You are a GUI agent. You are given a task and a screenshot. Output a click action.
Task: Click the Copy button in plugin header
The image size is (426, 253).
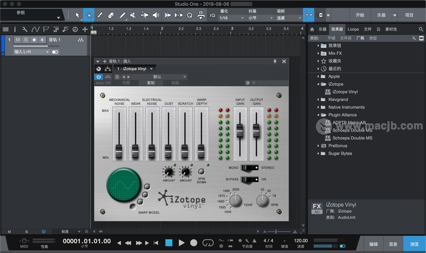[x=151, y=83]
